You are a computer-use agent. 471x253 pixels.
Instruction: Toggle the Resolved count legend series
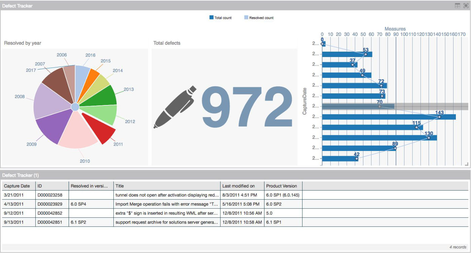(x=259, y=18)
